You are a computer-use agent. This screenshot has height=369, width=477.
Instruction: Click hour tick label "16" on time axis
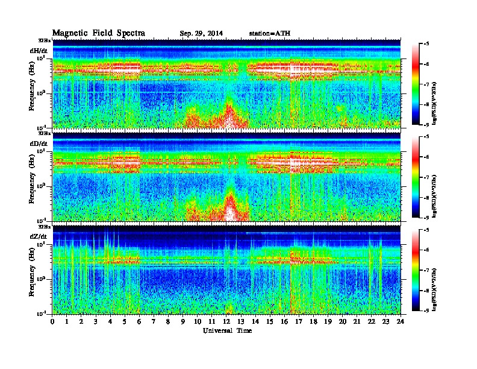pos(284,321)
